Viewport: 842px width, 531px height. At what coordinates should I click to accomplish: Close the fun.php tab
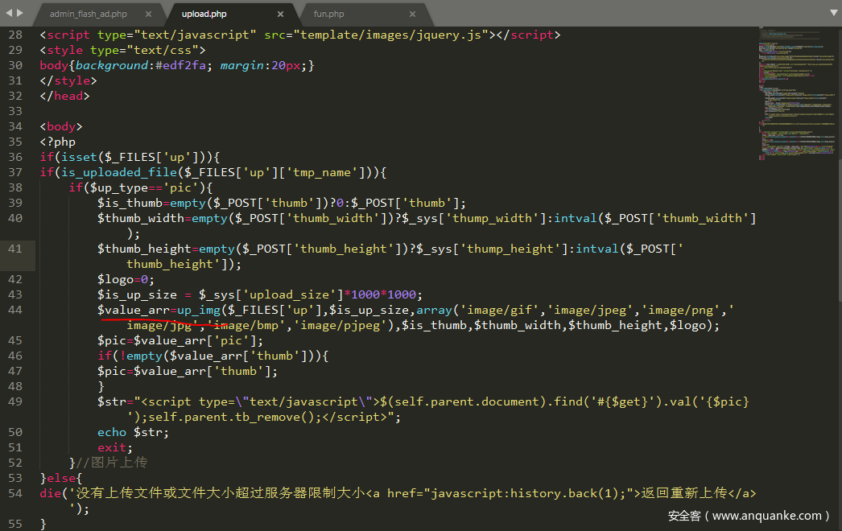412,14
